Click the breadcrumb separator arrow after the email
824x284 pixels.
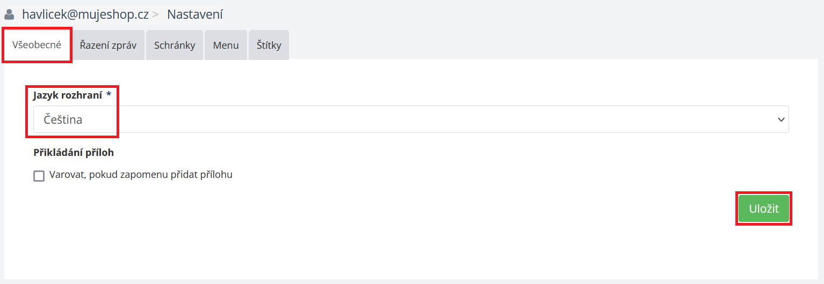click(155, 14)
